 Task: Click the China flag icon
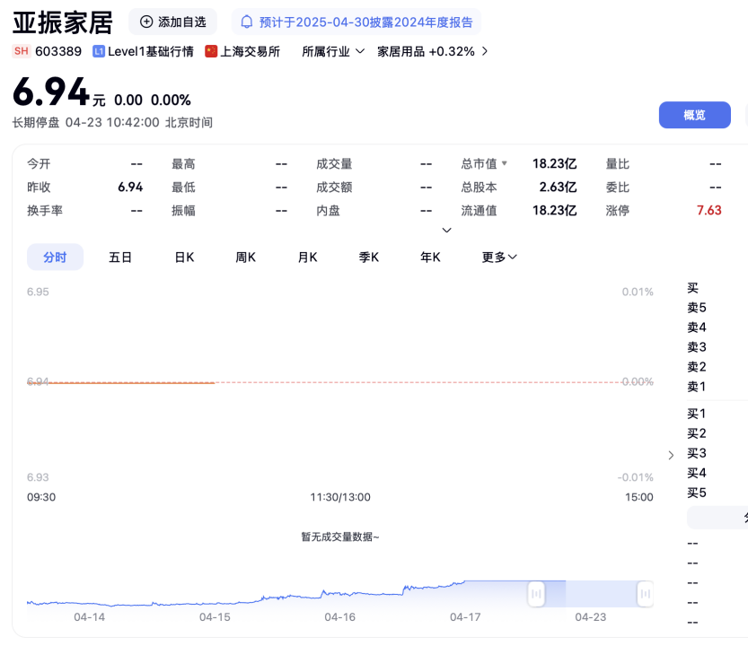211,51
